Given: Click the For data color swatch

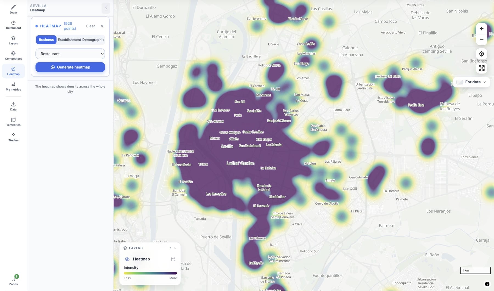Looking at the screenshot, I should (x=460, y=82).
